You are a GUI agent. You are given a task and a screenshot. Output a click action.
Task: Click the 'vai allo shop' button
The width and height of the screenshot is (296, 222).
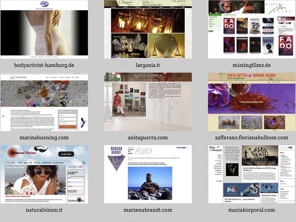point(66,154)
